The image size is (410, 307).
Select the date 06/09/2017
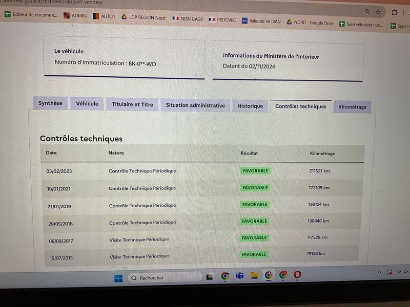click(x=61, y=241)
